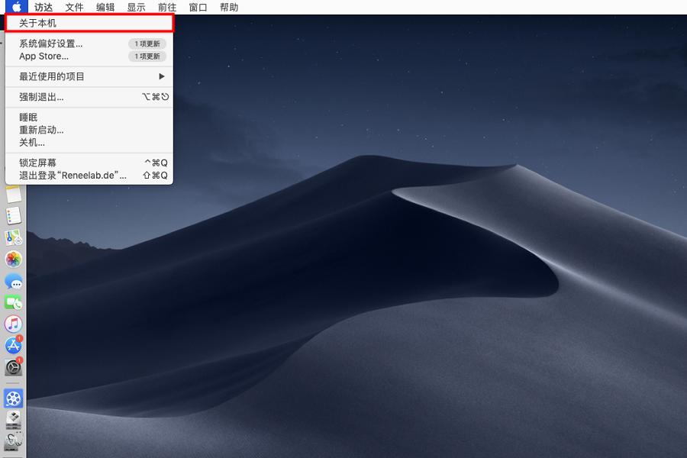Select 睡眠 from the Apple menu
The image size is (687, 458).
[x=89, y=117]
